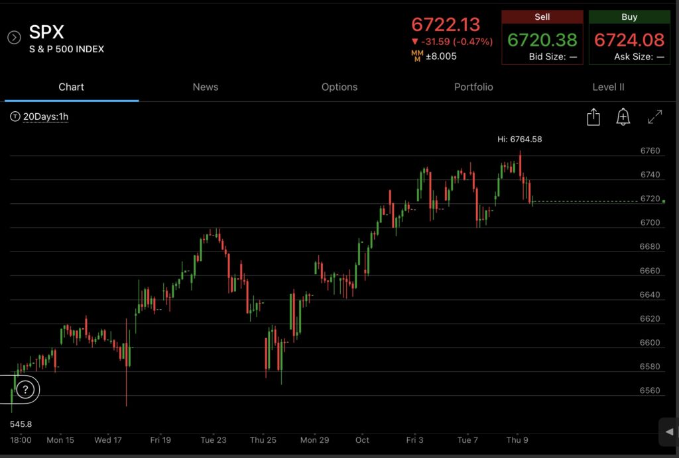Image resolution: width=679 pixels, height=458 pixels.
Task: Expand the SPX symbol chevron circle
Action: (x=14, y=38)
